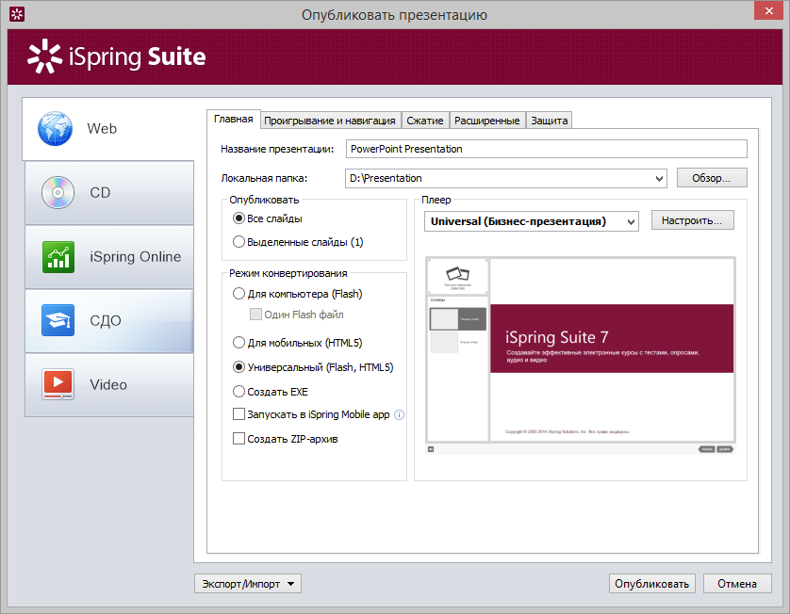Choose 'Для мобильных (HTML5)' mode
Screen dimensions: 790x614
239,343
